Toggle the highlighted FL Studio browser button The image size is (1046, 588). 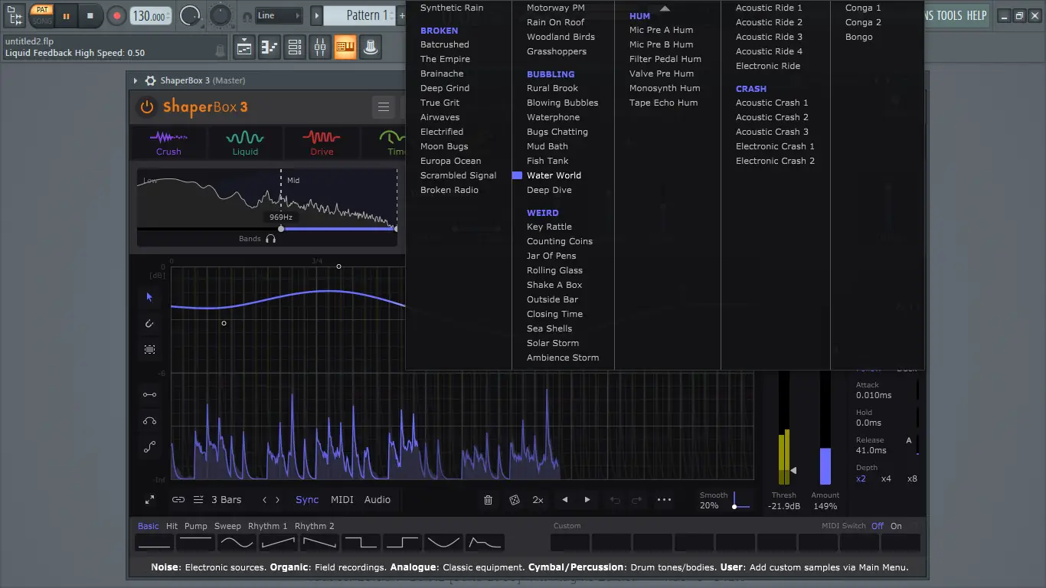[x=345, y=47]
